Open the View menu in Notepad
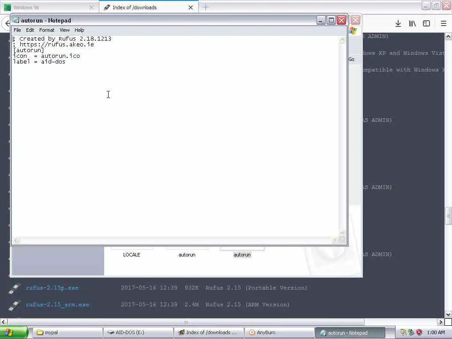The width and height of the screenshot is (452, 339). coord(64,30)
